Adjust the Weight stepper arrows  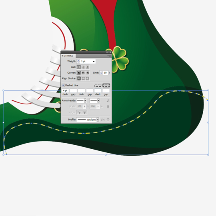click(x=78, y=62)
